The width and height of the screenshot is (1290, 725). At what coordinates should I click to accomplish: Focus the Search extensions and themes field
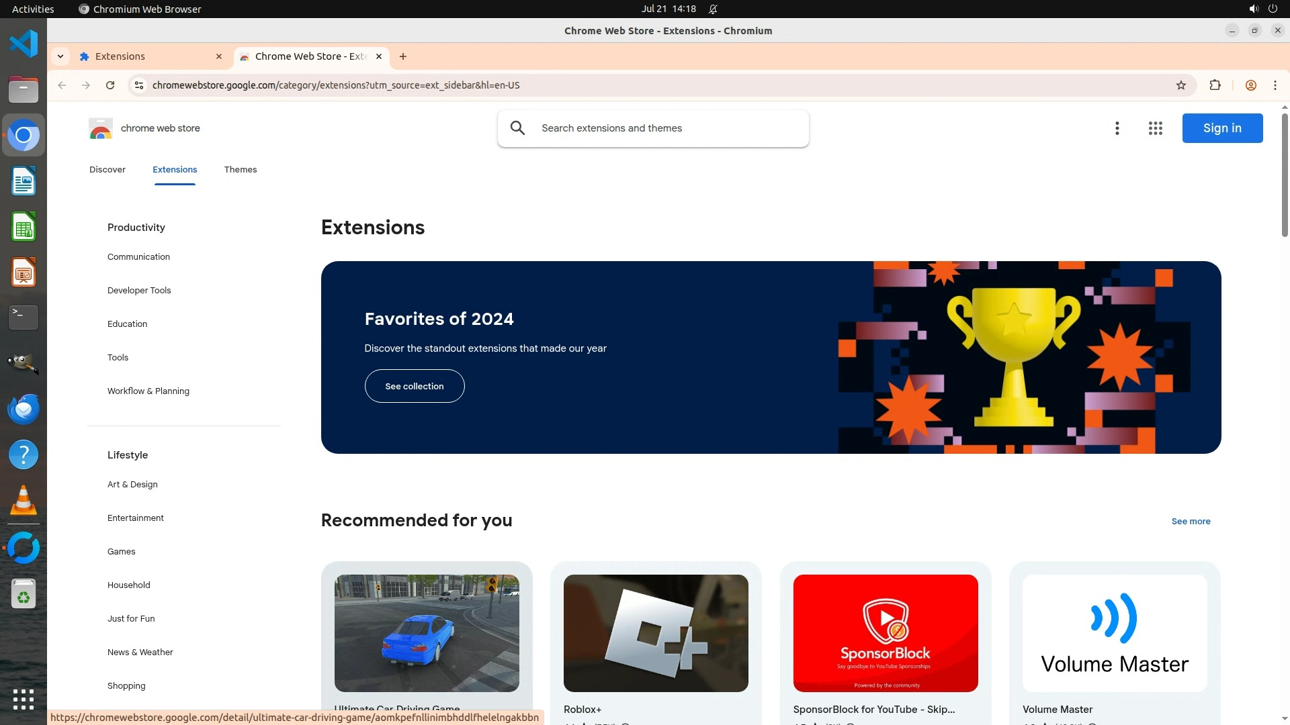click(665, 128)
